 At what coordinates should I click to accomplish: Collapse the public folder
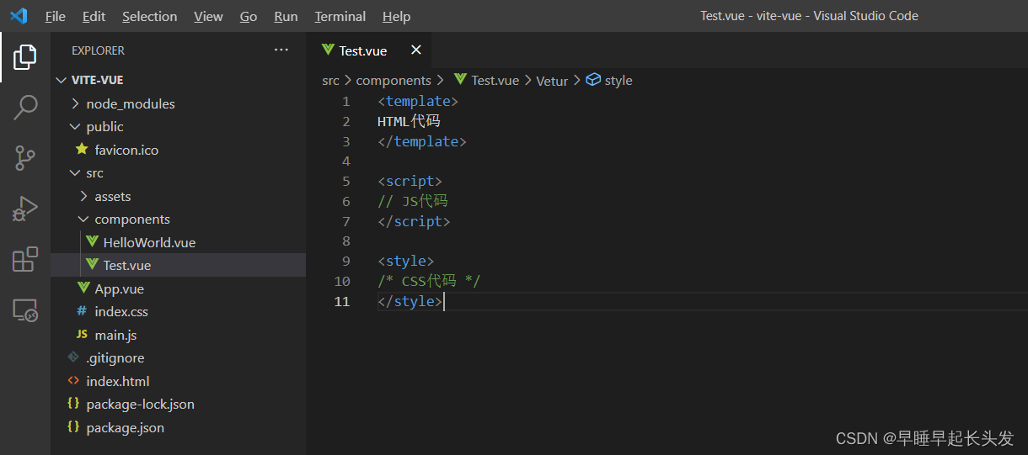pos(104,127)
